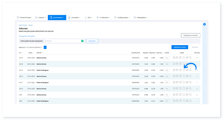224x121 pixels.
Task: View invoice IV/15 magnifier icon
Action: tap(190, 58)
